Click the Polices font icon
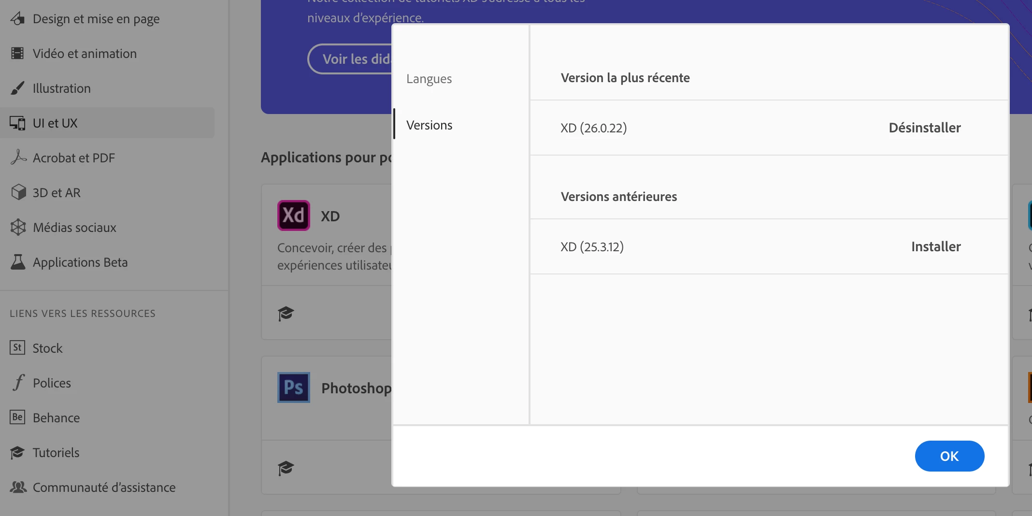 pos(18,383)
